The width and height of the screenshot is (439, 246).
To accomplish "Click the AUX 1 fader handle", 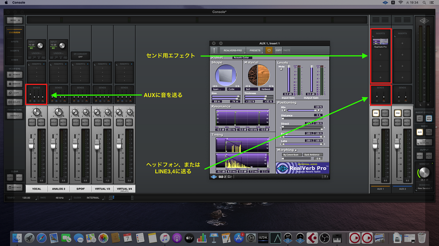I will tap(375, 144).
